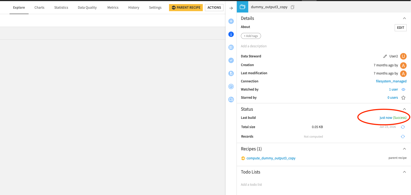Open the History tab
The height and width of the screenshot is (195, 411).
pyautogui.click(x=134, y=7)
